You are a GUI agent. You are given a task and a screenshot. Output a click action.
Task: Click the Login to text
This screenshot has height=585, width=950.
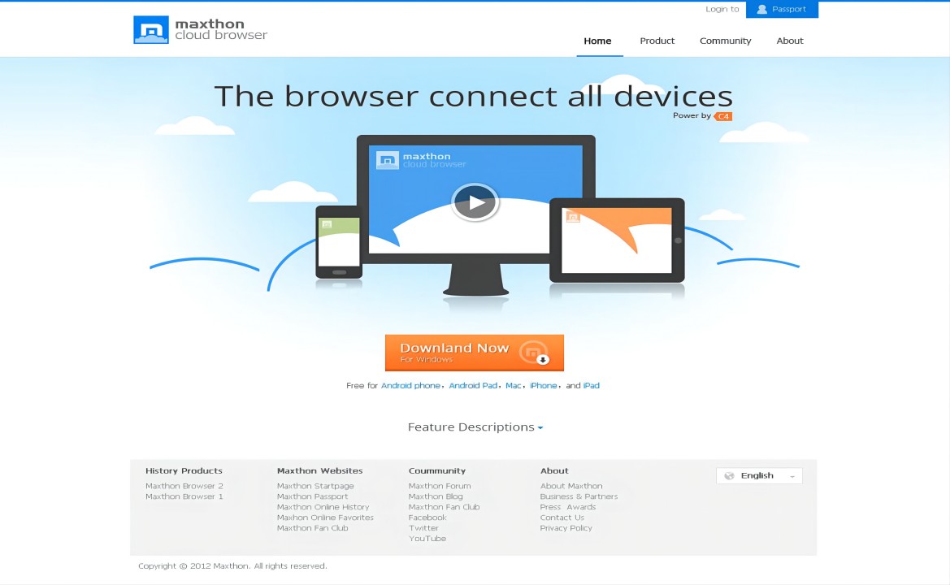tap(722, 10)
